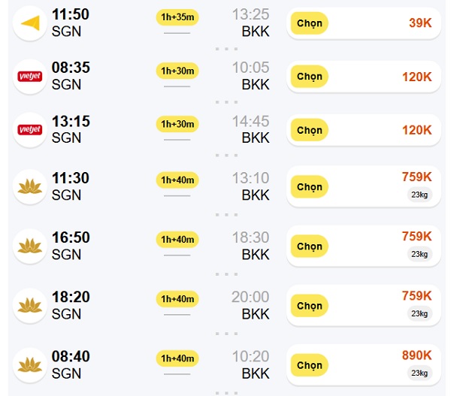451x396 pixels.
Task: Choose the 39K flight with Chọn
Action: pyautogui.click(x=310, y=23)
